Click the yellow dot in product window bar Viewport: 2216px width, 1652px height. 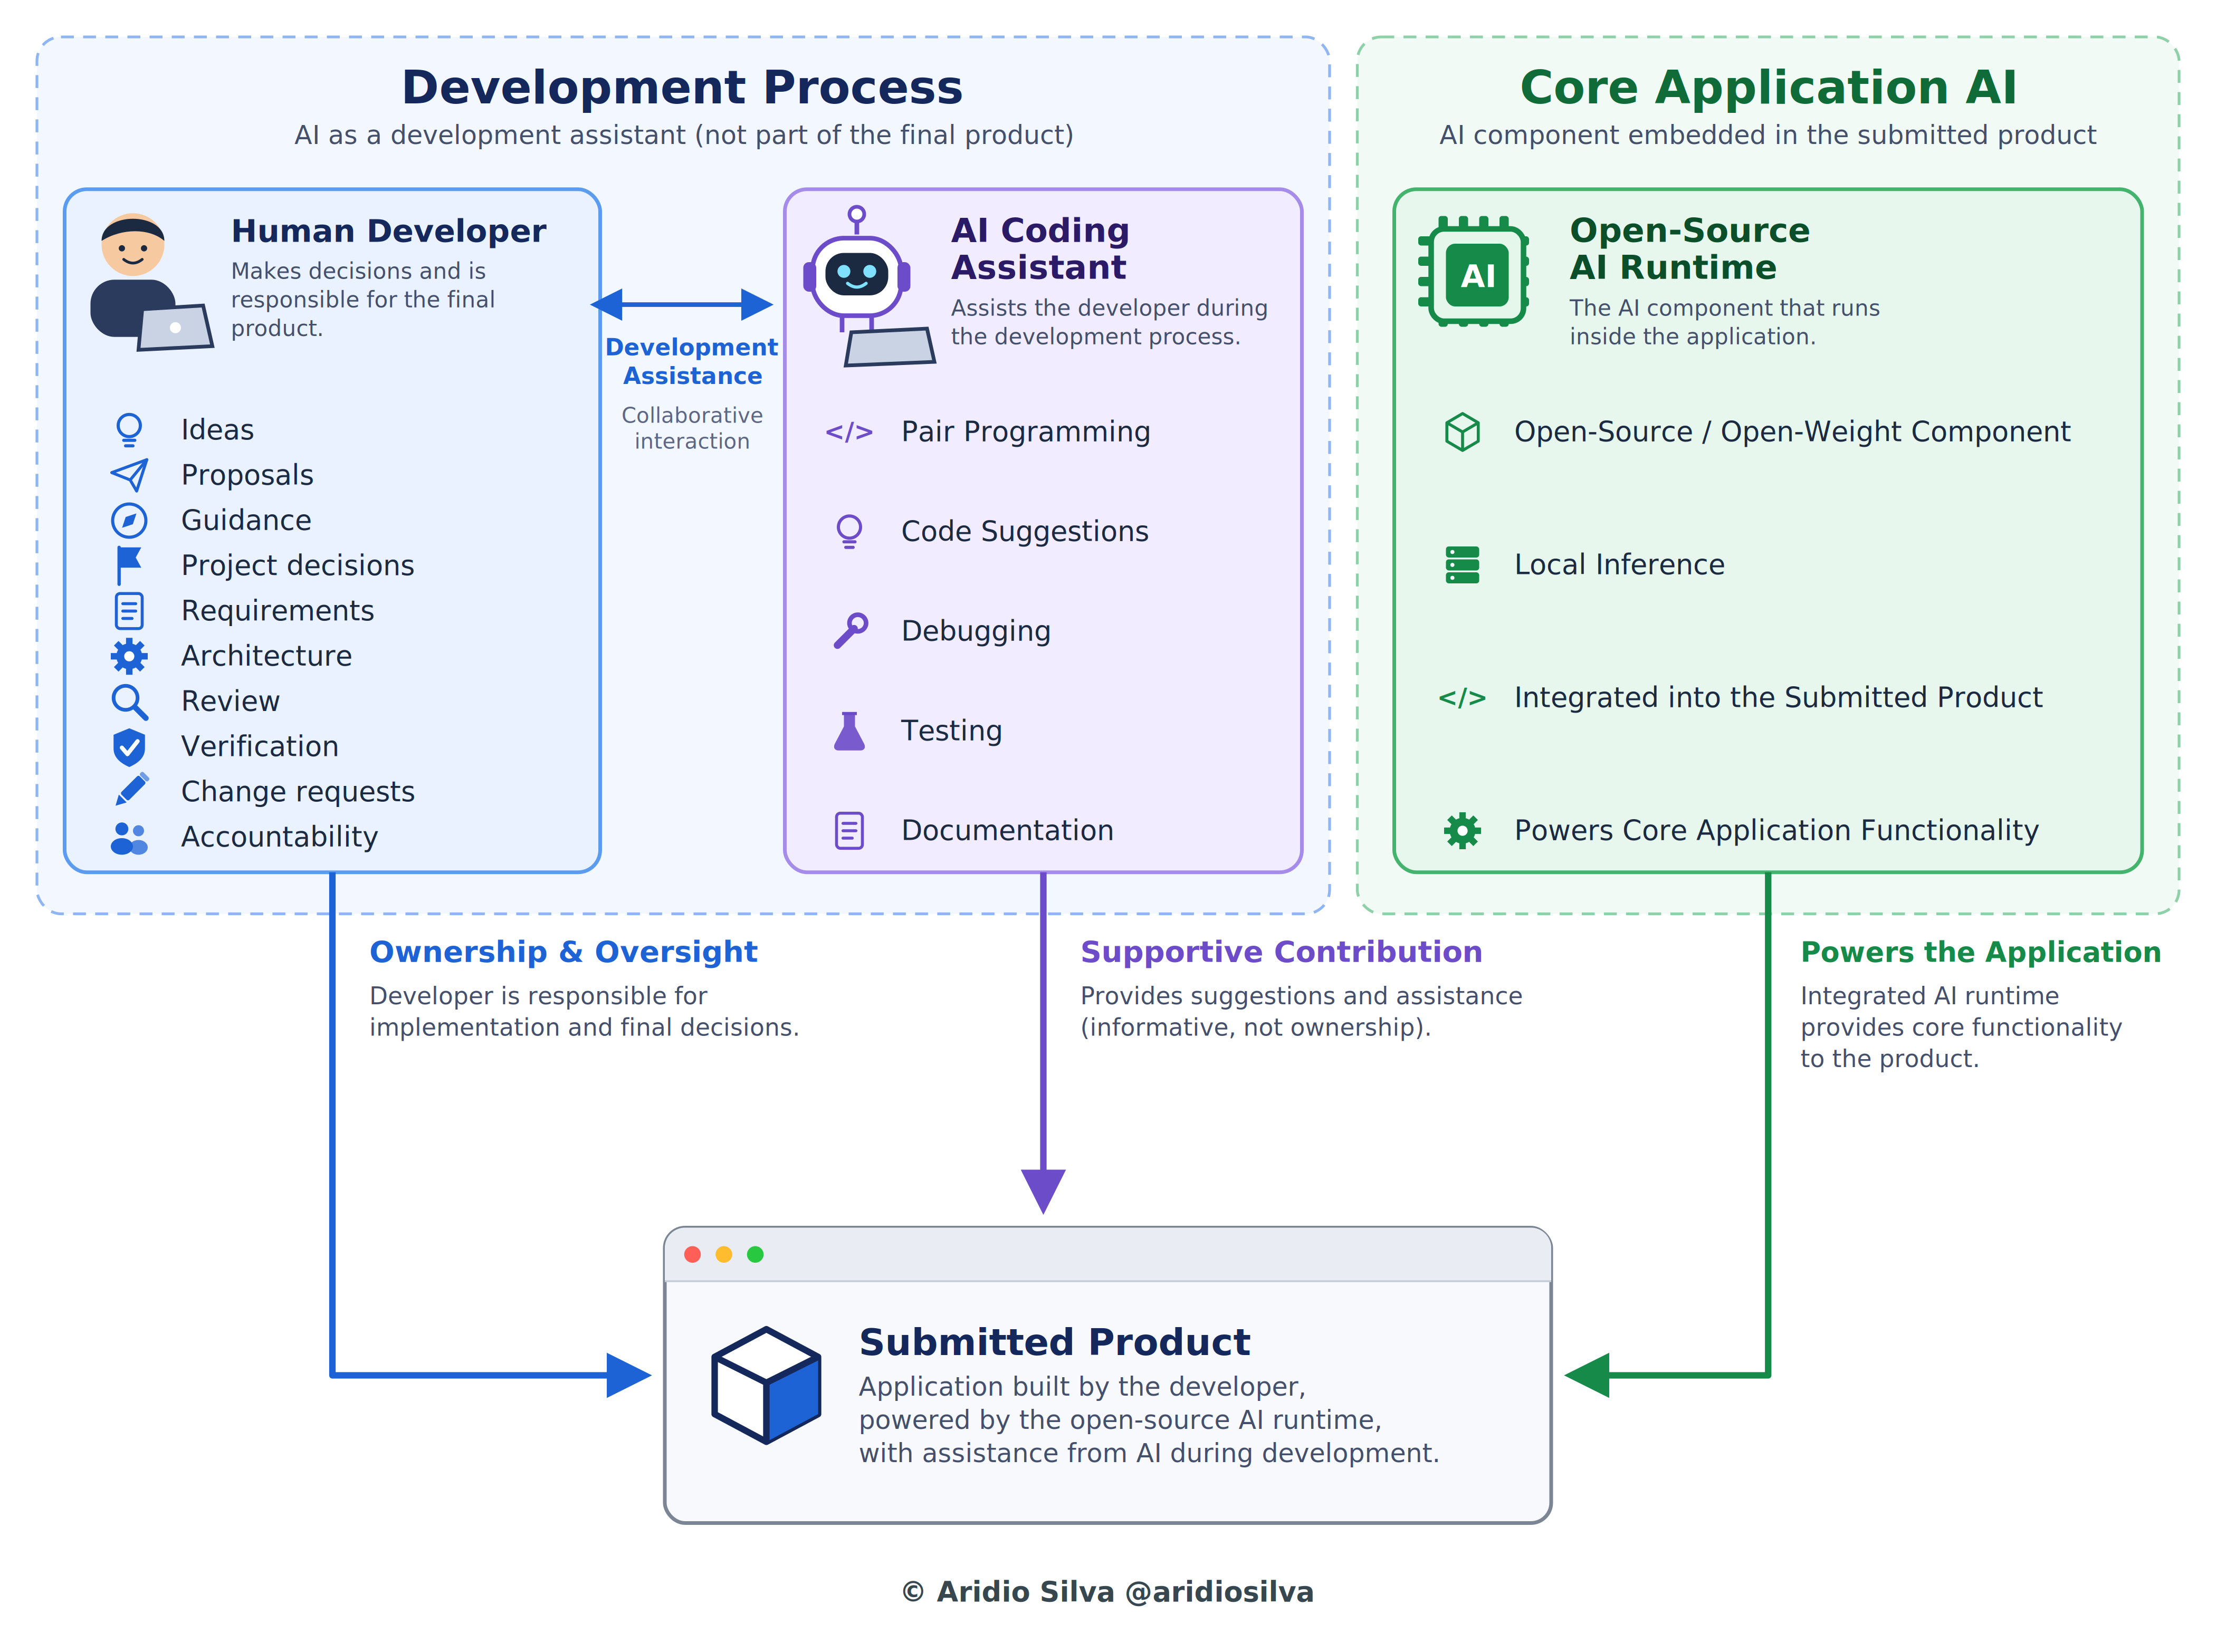(x=723, y=1254)
